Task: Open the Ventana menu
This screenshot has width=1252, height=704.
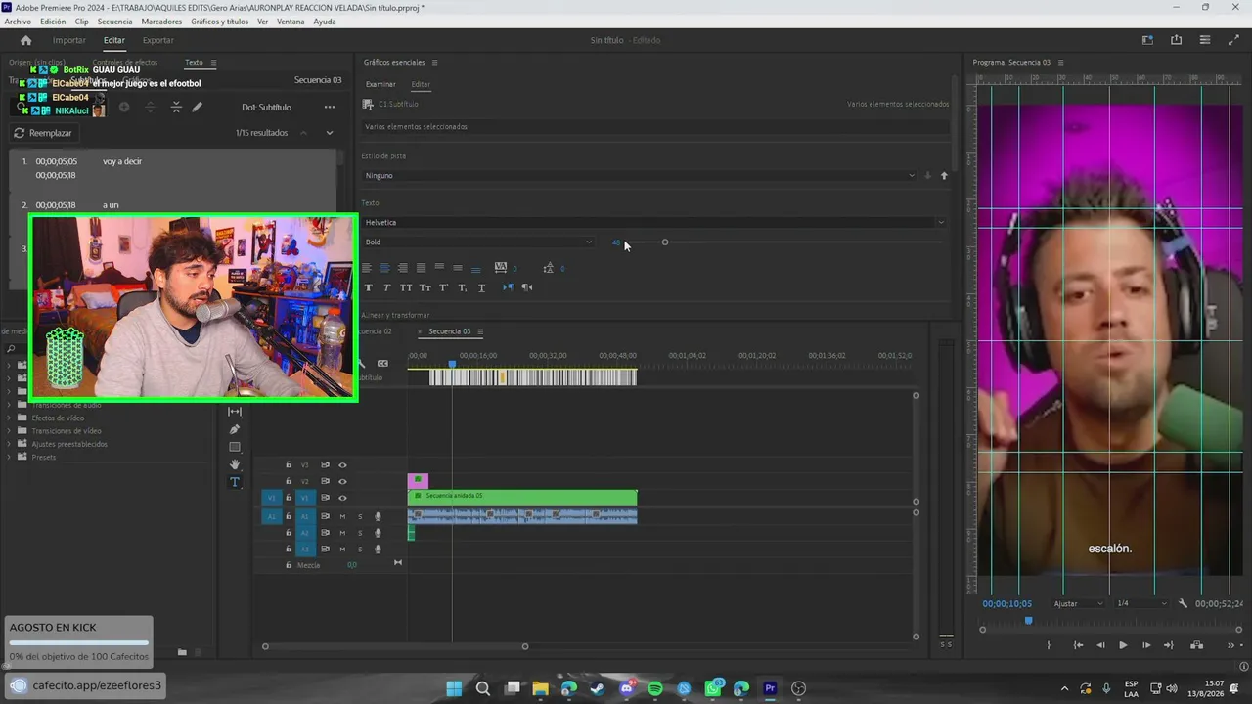Action: point(291,22)
